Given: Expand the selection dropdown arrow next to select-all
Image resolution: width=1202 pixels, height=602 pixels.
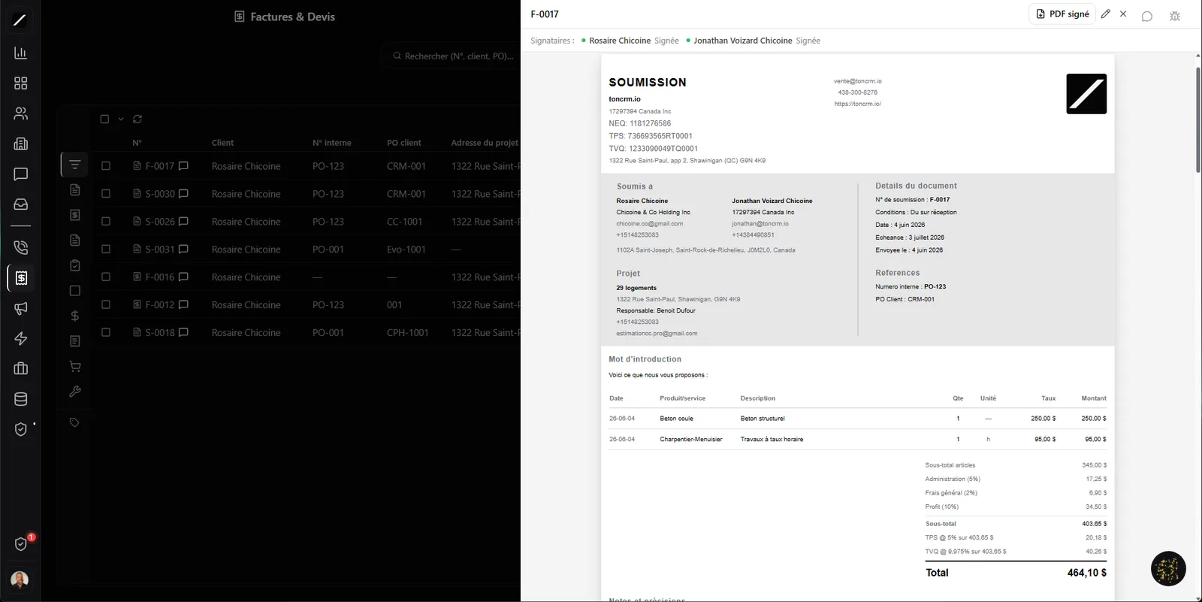Looking at the screenshot, I should coord(121,119).
